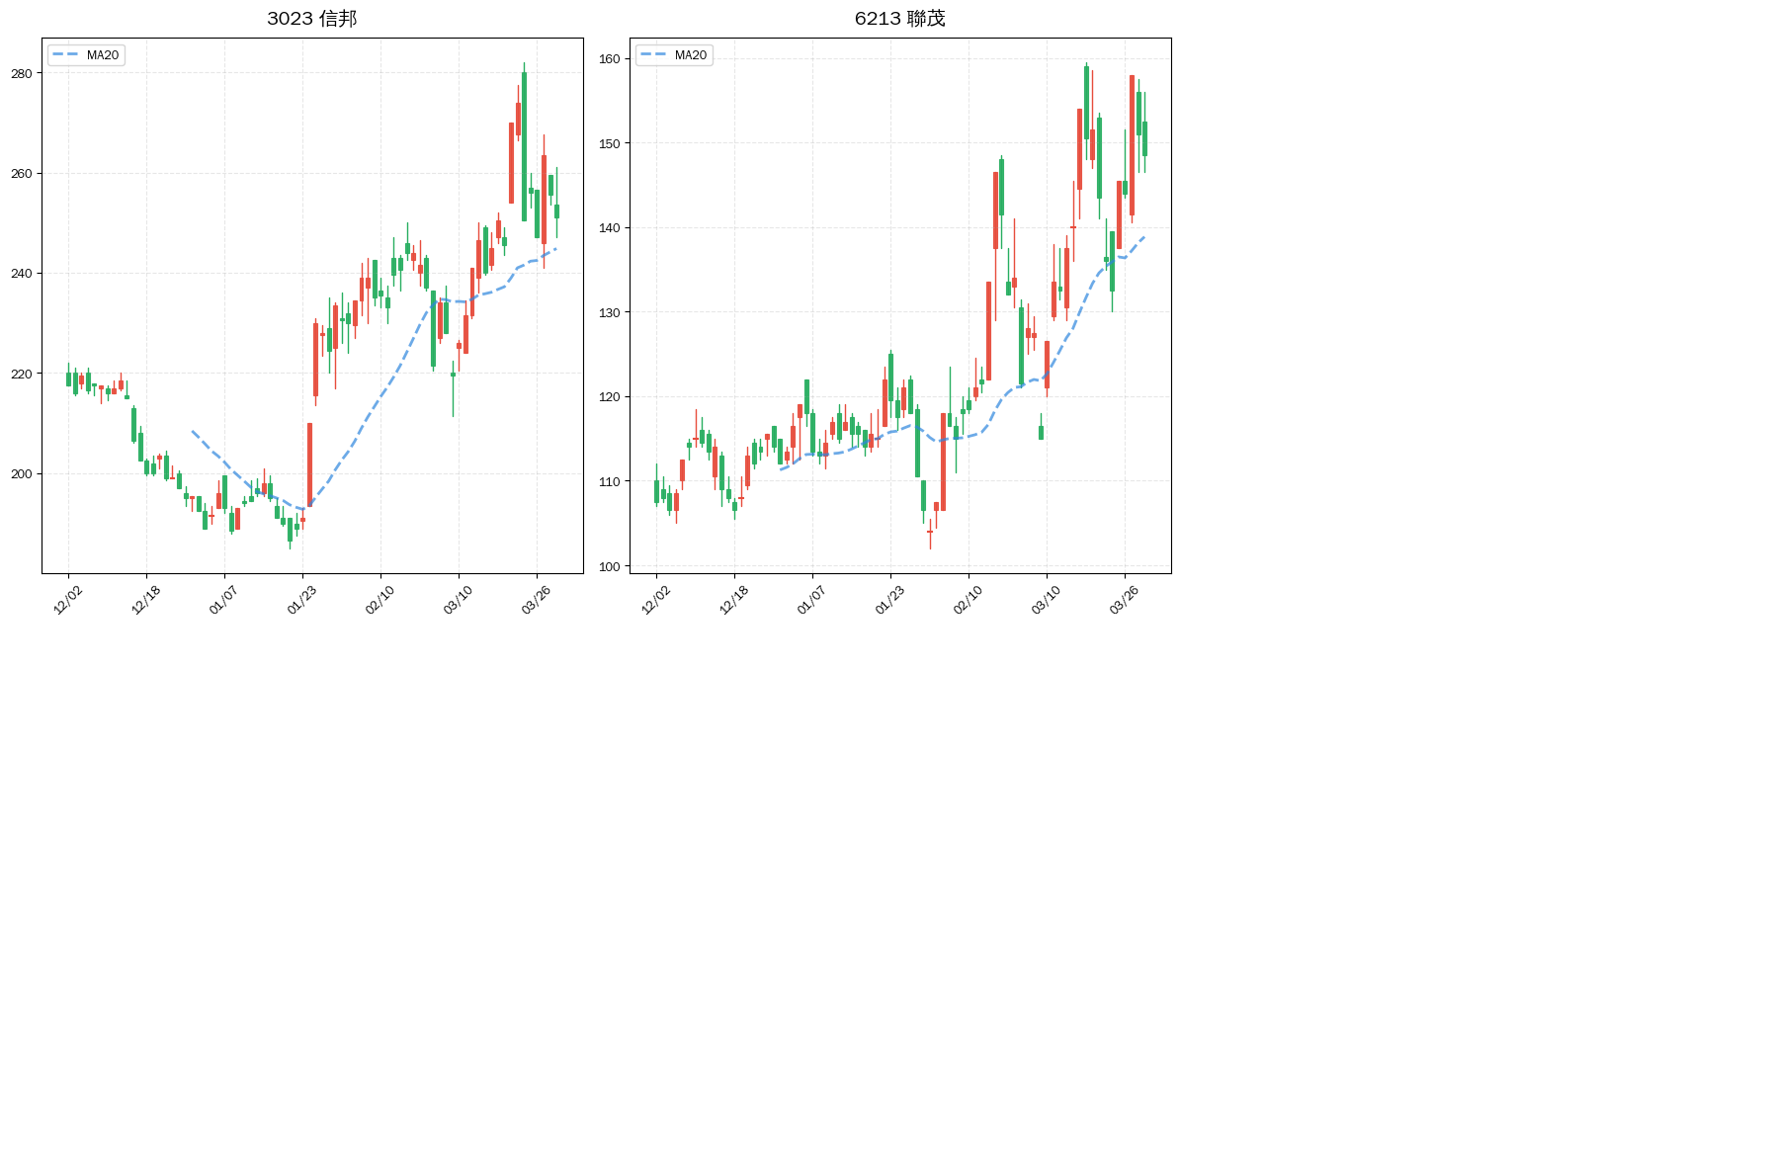Click the 03/26 date label on 3023 chart
1769x1175 pixels.
[x=536, y=600]
